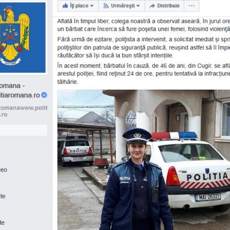Click the post paragraph starting 'Aflată în timpul liber'
The image size is (230, 230).
click(144, 25)
